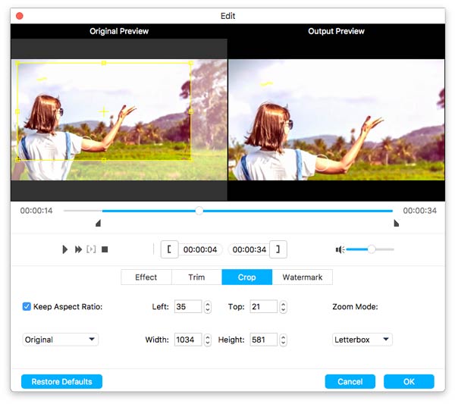Mute audio via speaker icon
This screenshot has width=455, height=404.
[x=340, y=249]
